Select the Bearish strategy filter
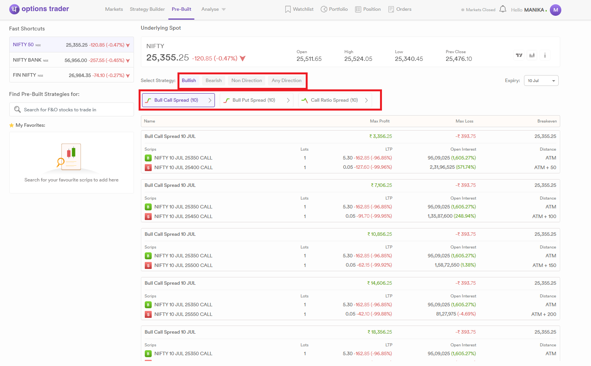 pyautogui.click(x=214, y=81)
